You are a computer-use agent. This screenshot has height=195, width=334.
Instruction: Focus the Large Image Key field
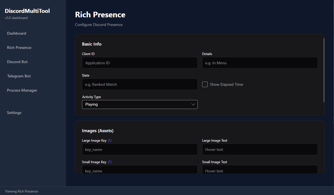[140, 149]
